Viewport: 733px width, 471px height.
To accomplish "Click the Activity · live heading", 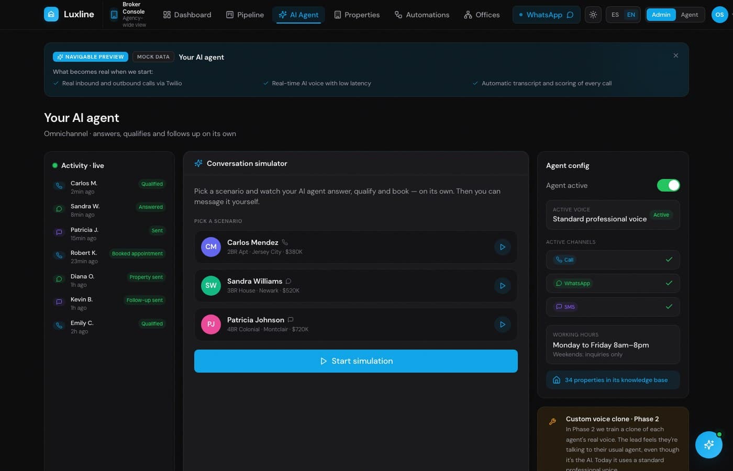I will (83, 165).
